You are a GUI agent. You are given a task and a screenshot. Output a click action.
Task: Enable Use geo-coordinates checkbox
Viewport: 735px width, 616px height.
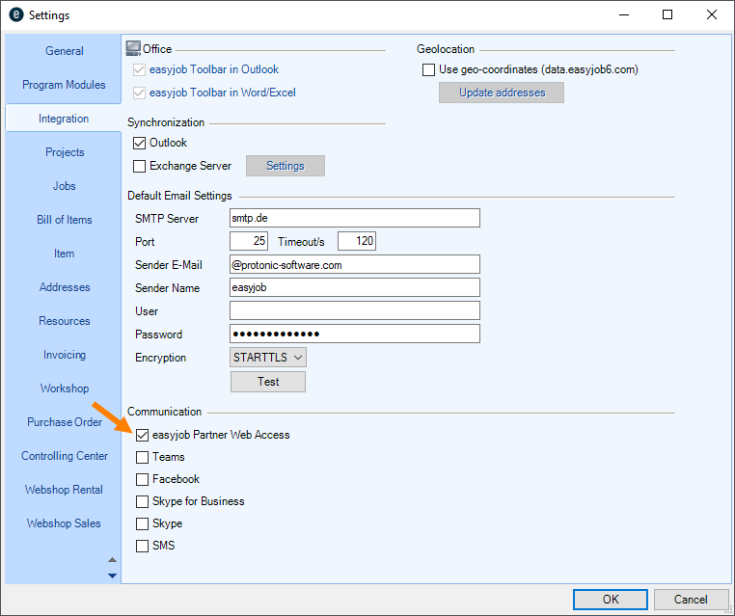[429, 69]
